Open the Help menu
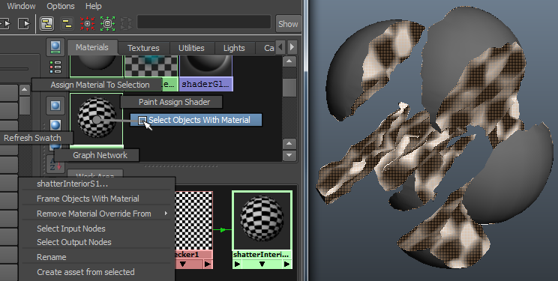Screen dimensions: 558x281 (x=93, y=6)
